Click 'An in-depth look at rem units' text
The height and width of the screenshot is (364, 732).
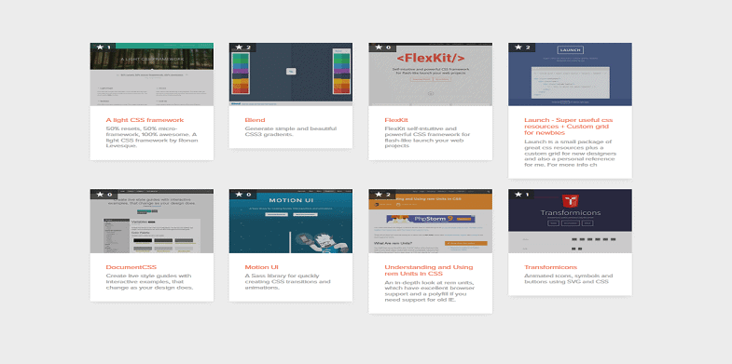click(430, 290)
